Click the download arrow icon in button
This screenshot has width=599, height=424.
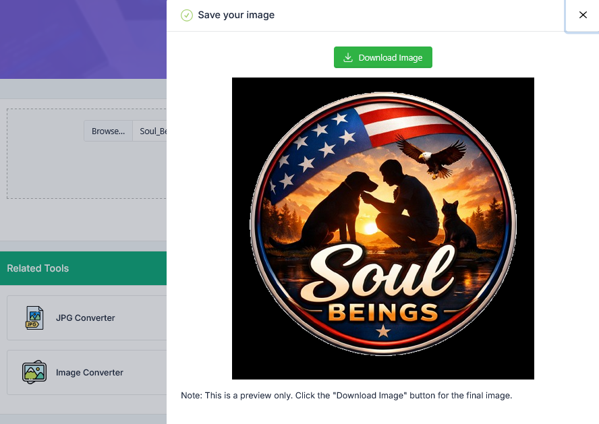(347, 57)
